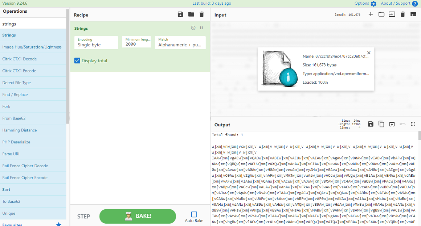Click the Strings operation title in the recipe
Image resolution: width=421 pixels, height=226 pixels.
pos(81,28)
